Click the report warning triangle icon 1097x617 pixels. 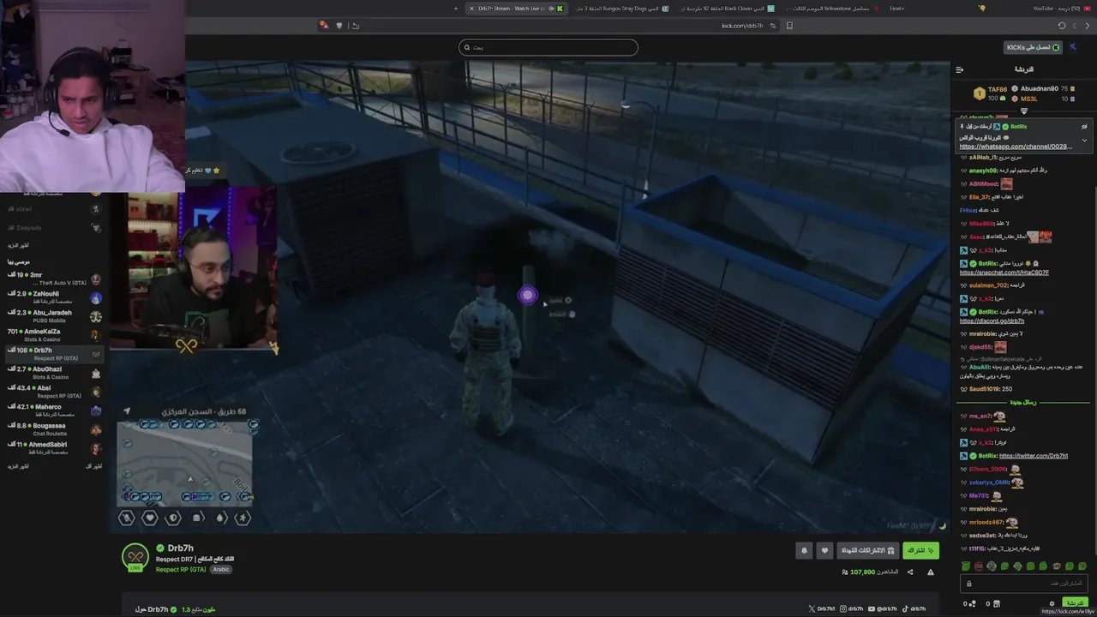pos(931,572)
